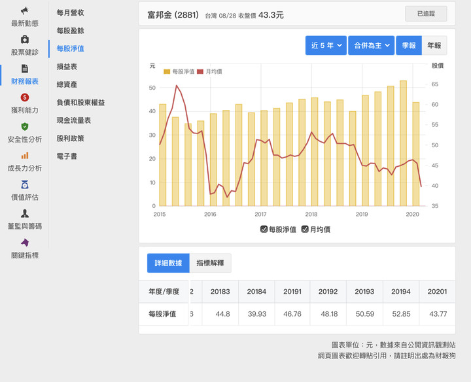Screen dimensions: 471x382
Task: Click the 20184 column header
Action: click(x=256, y=291)
